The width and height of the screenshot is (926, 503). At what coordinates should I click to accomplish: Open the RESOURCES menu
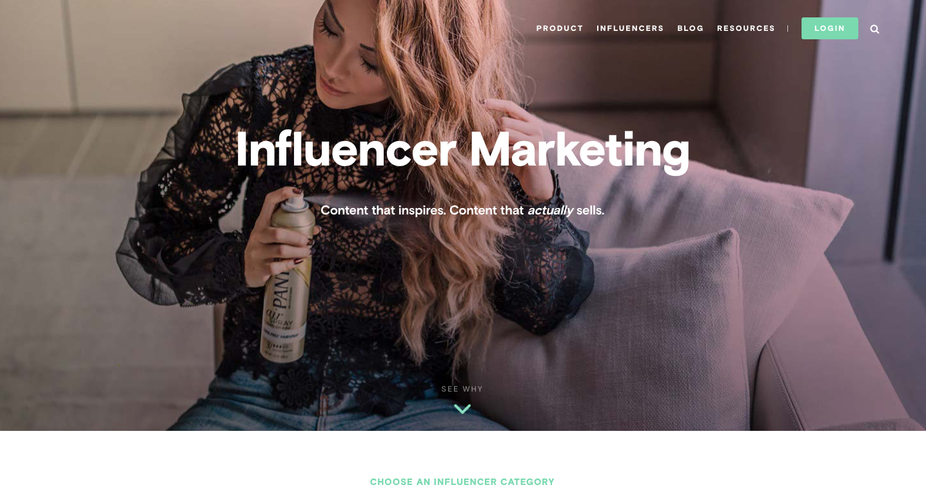click(x=746, y=28)
